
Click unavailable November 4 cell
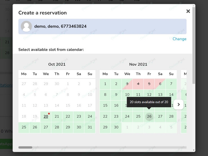[138, 84]
